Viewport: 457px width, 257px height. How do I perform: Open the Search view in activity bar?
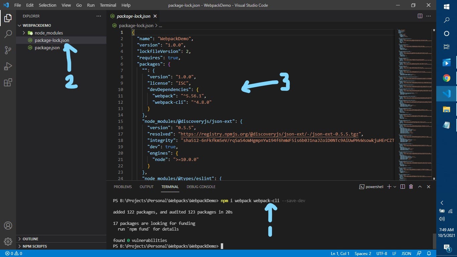pos(8,34)
